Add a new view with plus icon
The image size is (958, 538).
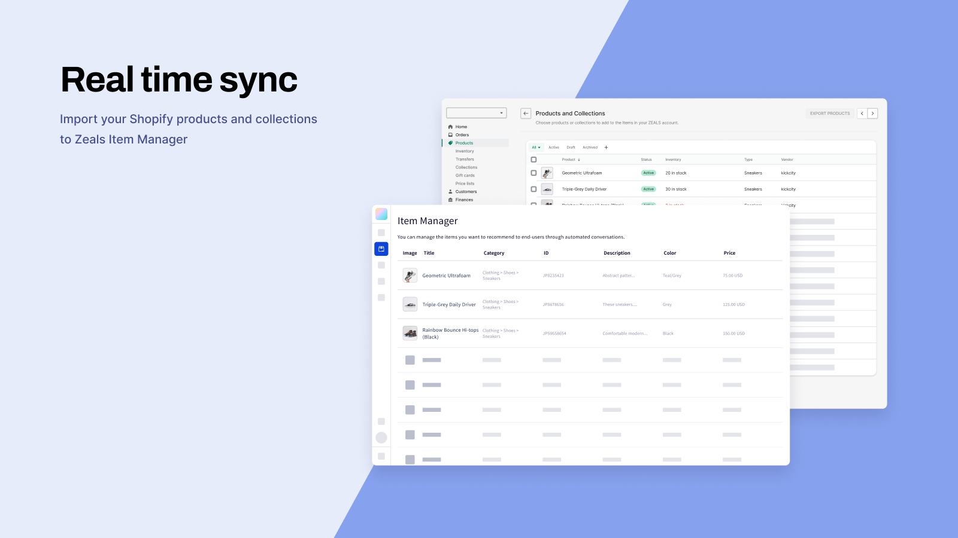(x=606, y=147)
